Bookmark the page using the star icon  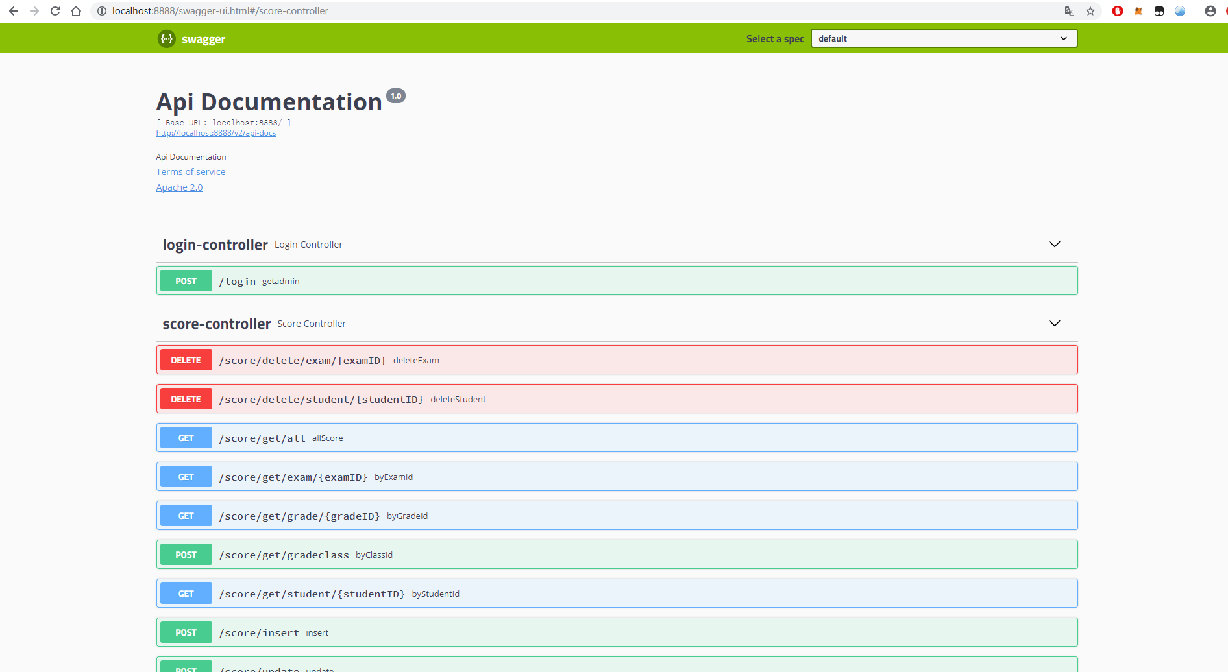(1090, 11)
